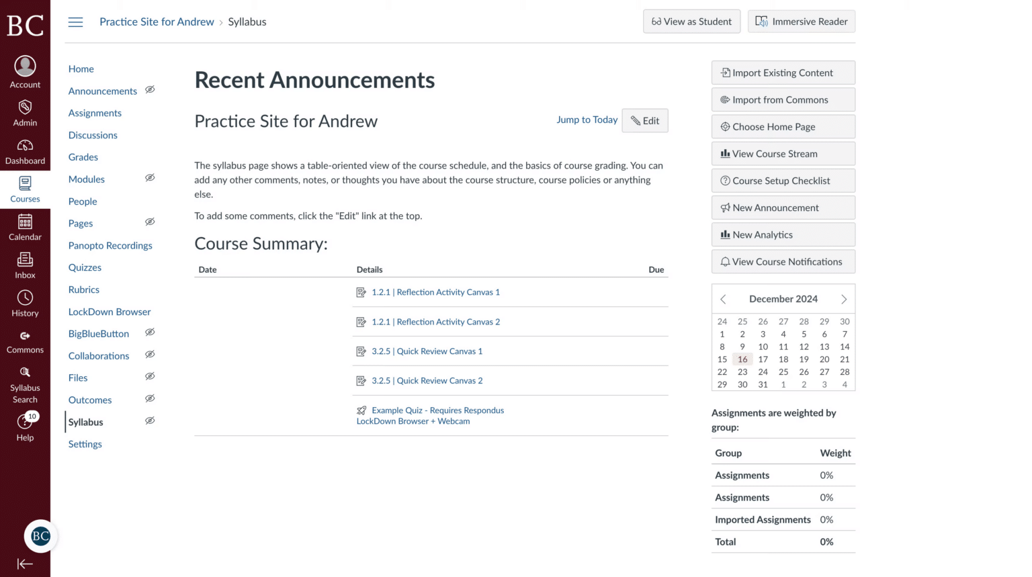Open Discussions from the course menu
1032x577 pixels.
click(x=93, y=135)
